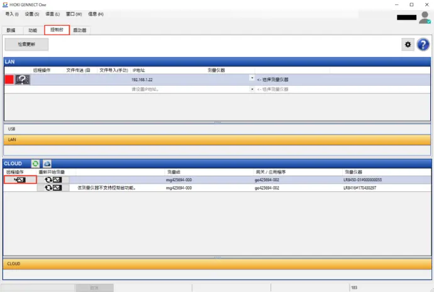Click the unknown device icon in LAN row
The image size is (434, 292).
(23, 79)
